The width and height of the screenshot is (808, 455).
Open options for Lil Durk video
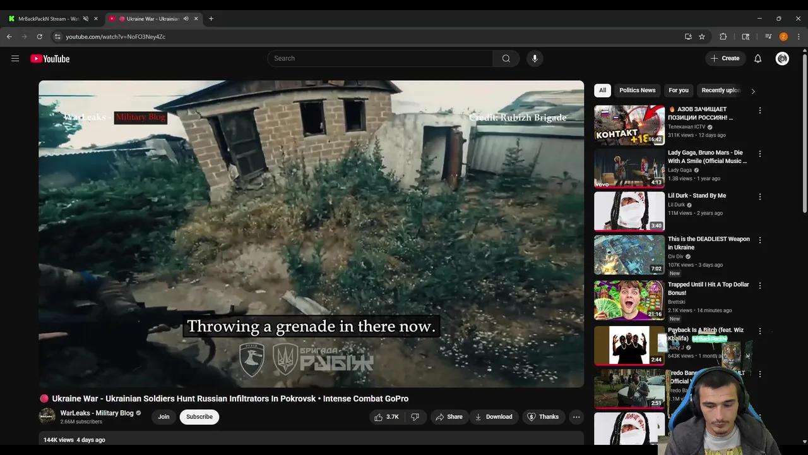click(x=759, y=197)
